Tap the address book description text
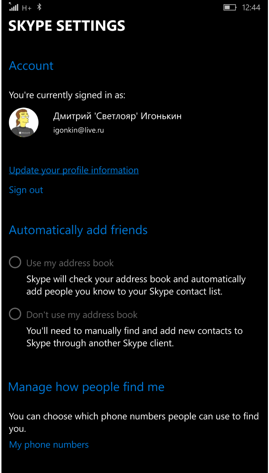This screenshot has height=473, width=269. tap(136, 285)
